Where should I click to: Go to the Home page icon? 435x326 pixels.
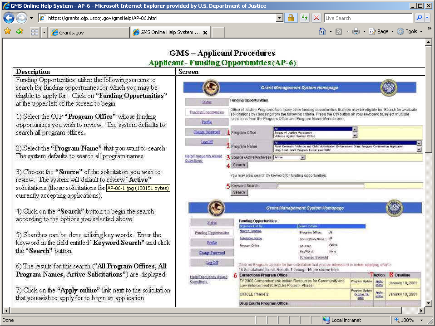click(322, 32)
